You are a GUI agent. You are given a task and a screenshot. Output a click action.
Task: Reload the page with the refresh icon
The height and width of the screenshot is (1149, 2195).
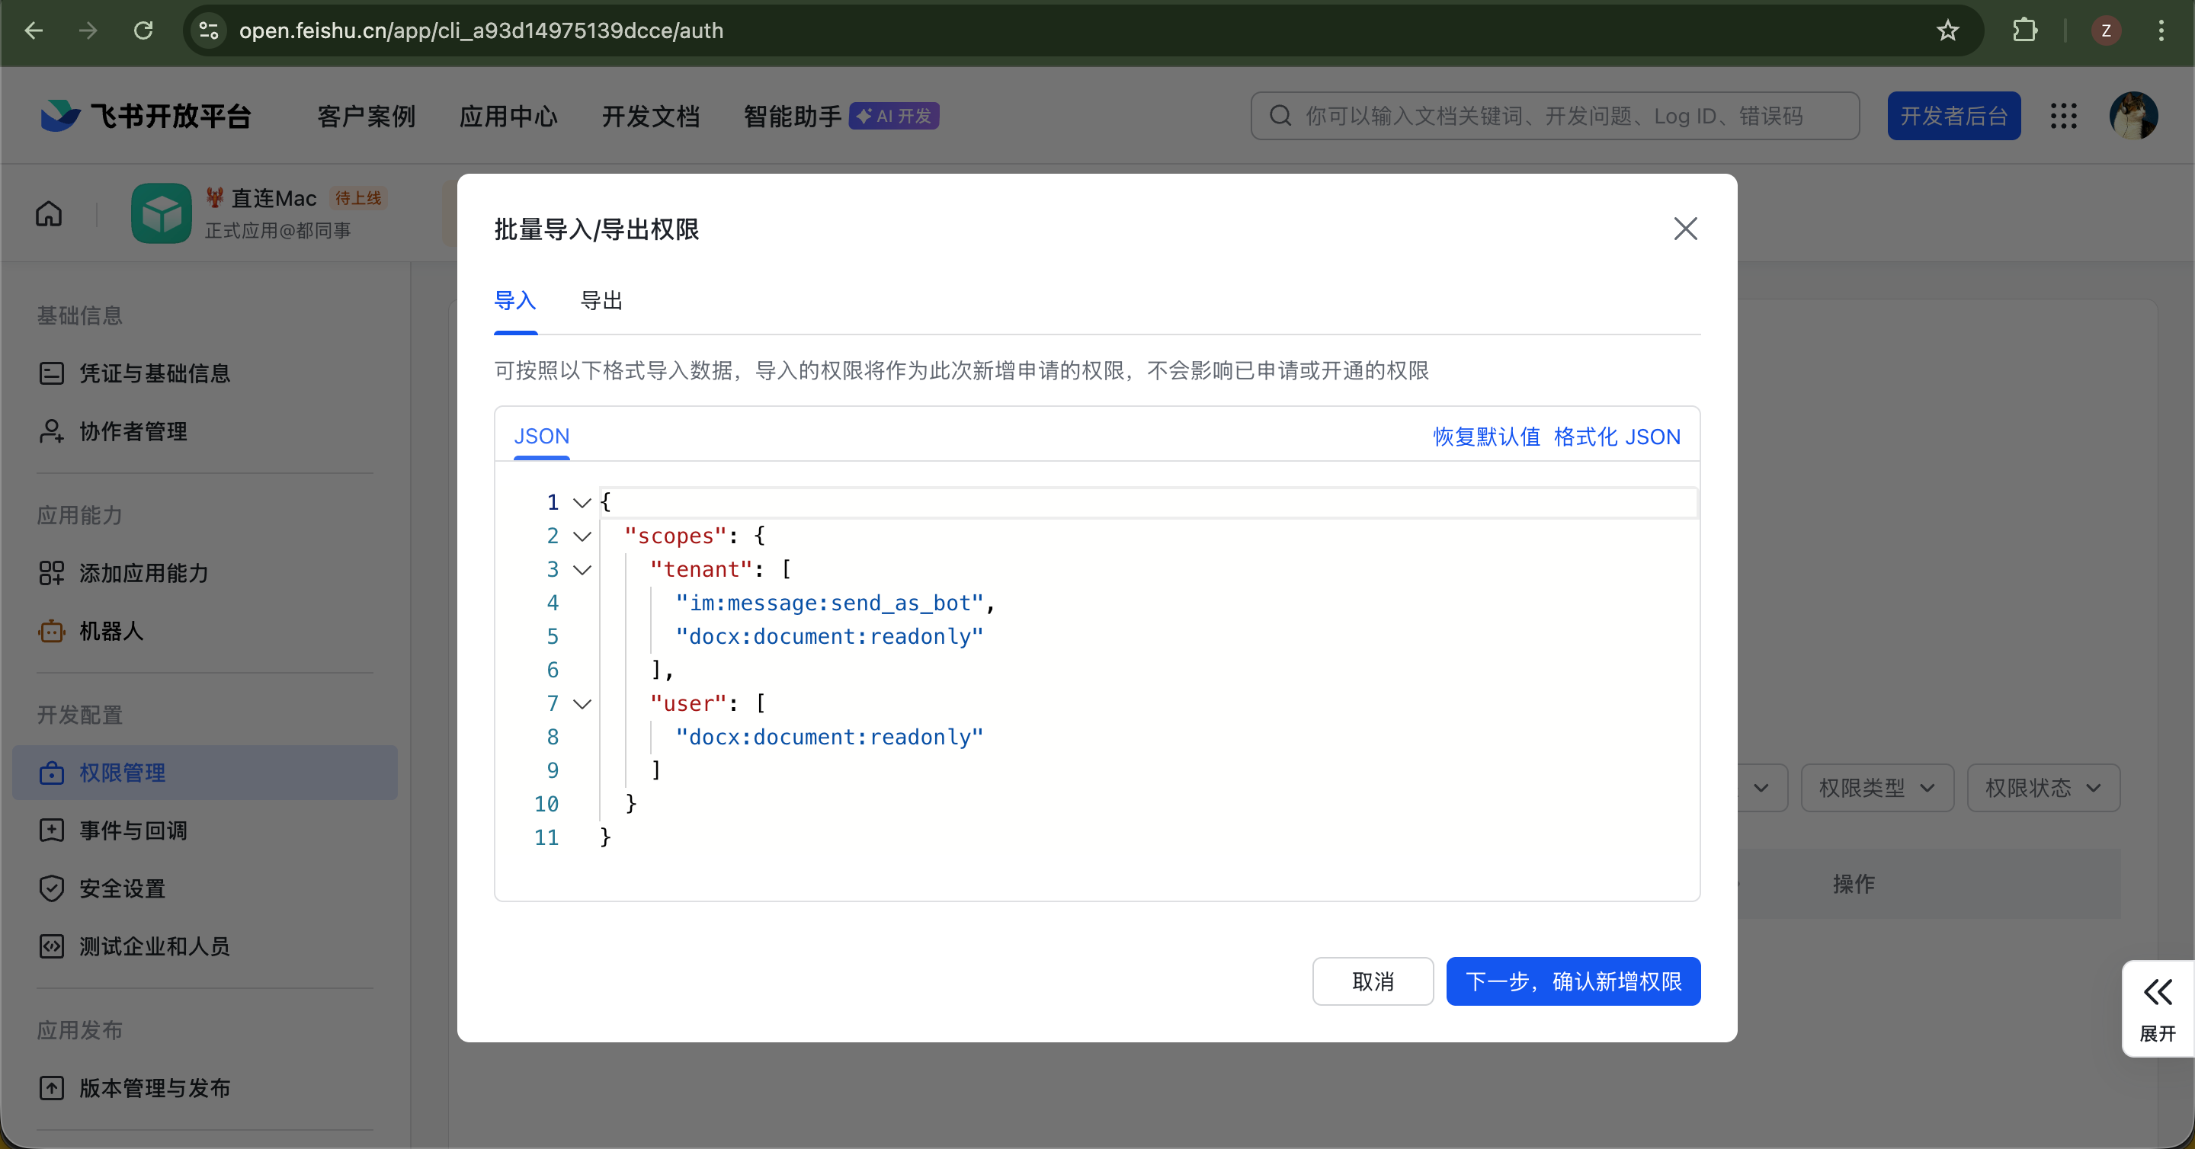click(143, 30)
